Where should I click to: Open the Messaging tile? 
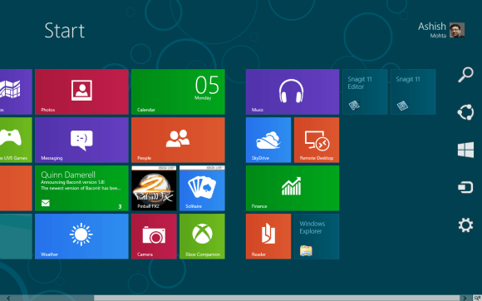[81, 140]
